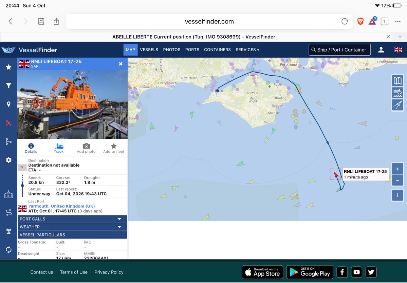The width and height of the screenshot is (407, 283).
Task: Close the RNLI LIFEBOAT 17-25 panel
Action: click(121, 64)
